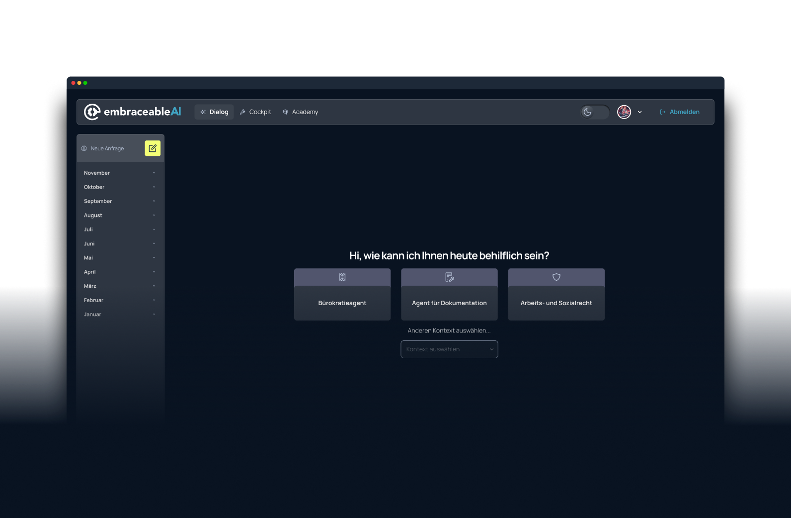Open the Kontext auswählen dropdown

[449, 349]
